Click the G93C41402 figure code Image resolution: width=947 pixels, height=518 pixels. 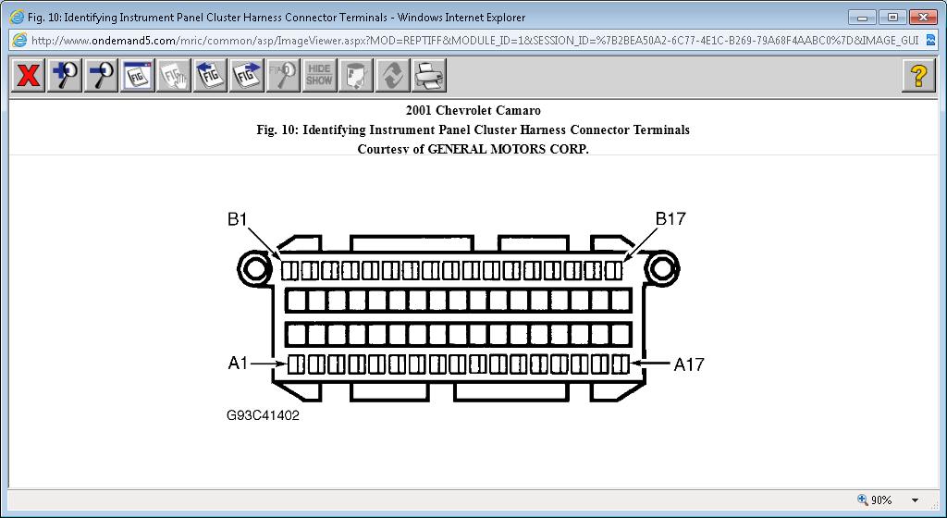263,415
